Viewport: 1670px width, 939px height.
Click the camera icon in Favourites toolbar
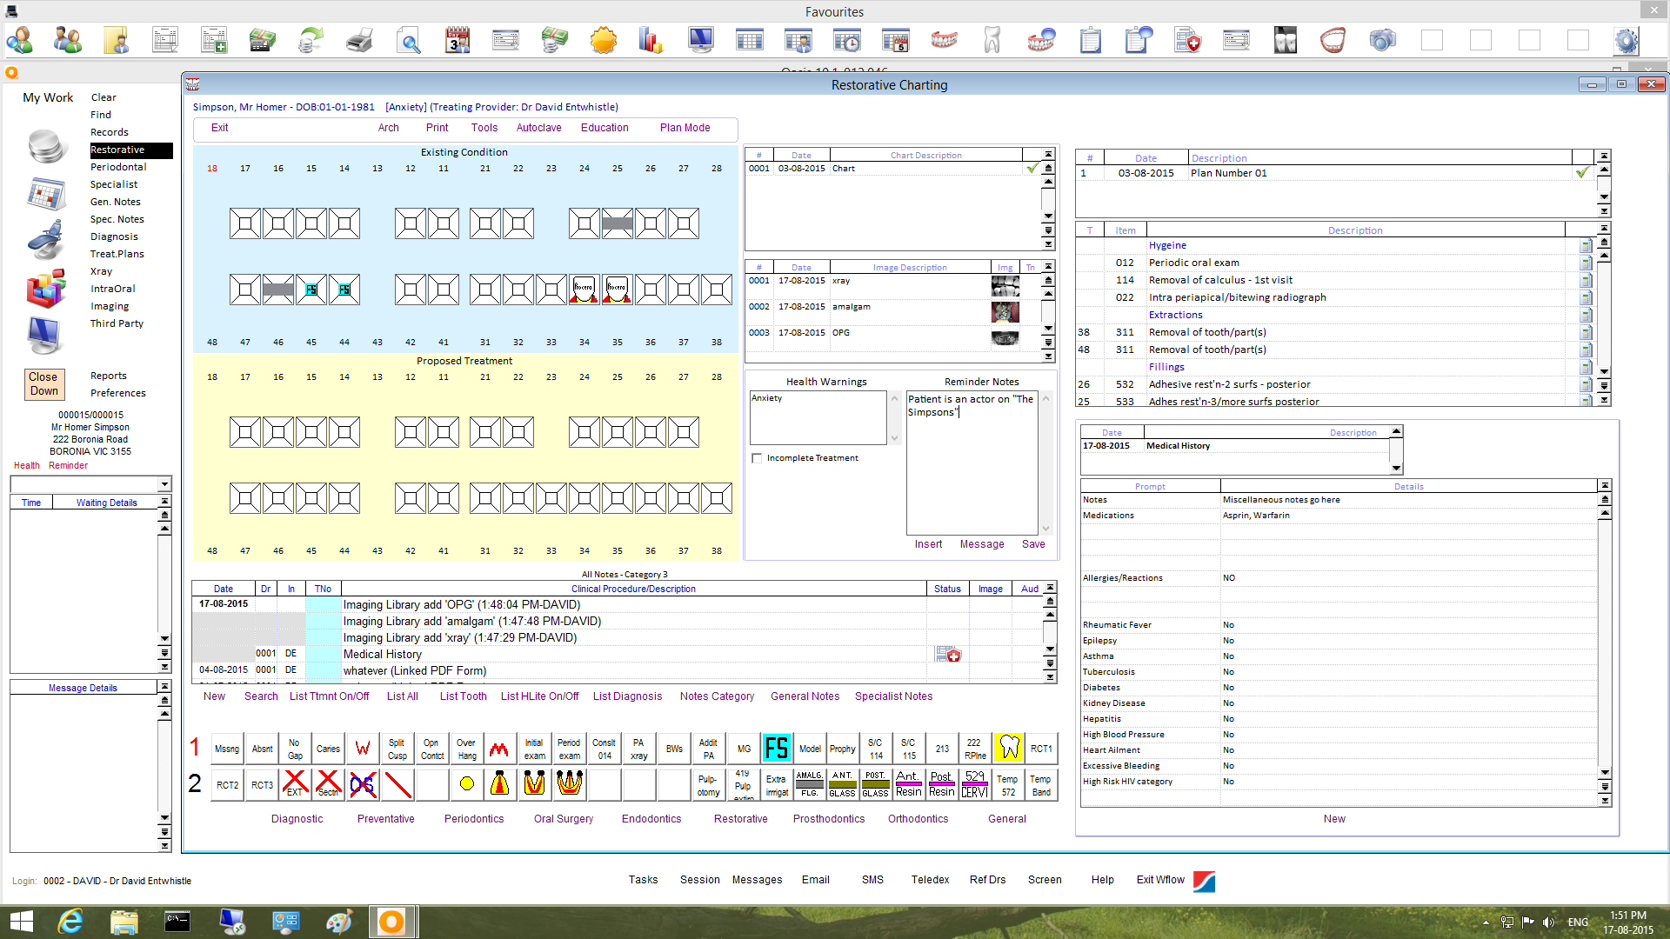[1382, 41]
